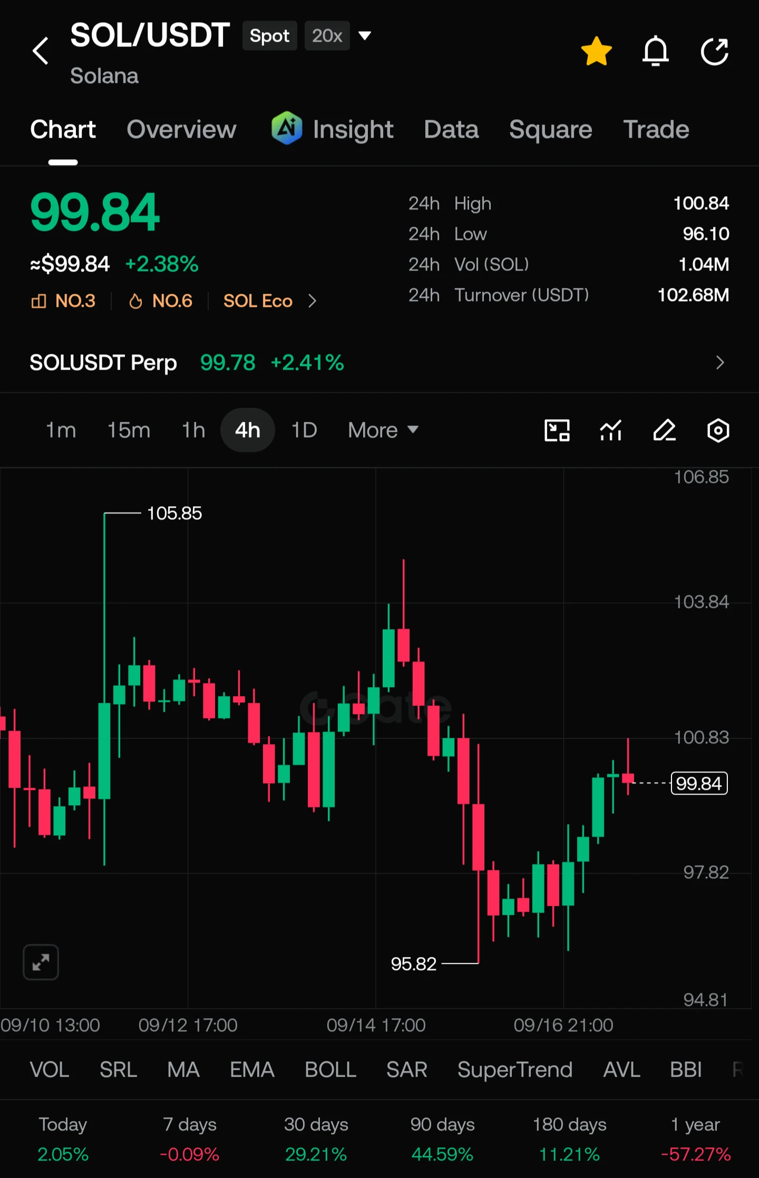Tap the 95.82 low price marker
The image size is (759, 1178).
pos(414,964)
